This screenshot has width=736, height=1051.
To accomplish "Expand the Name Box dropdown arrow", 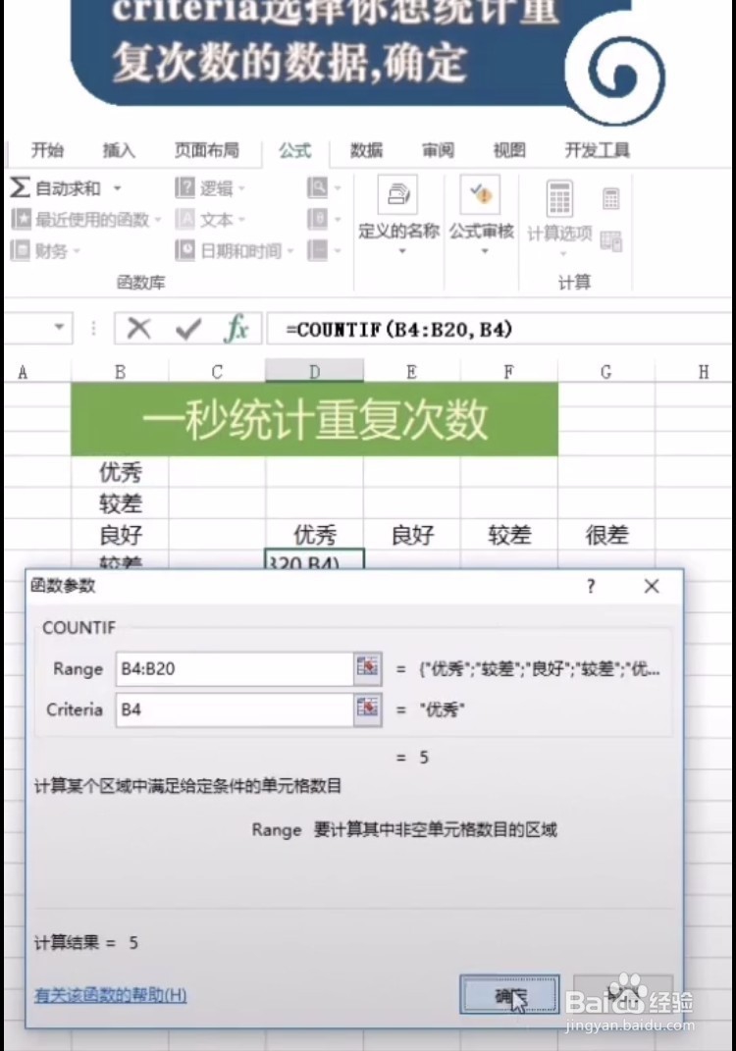I will (x=59, y=327).
